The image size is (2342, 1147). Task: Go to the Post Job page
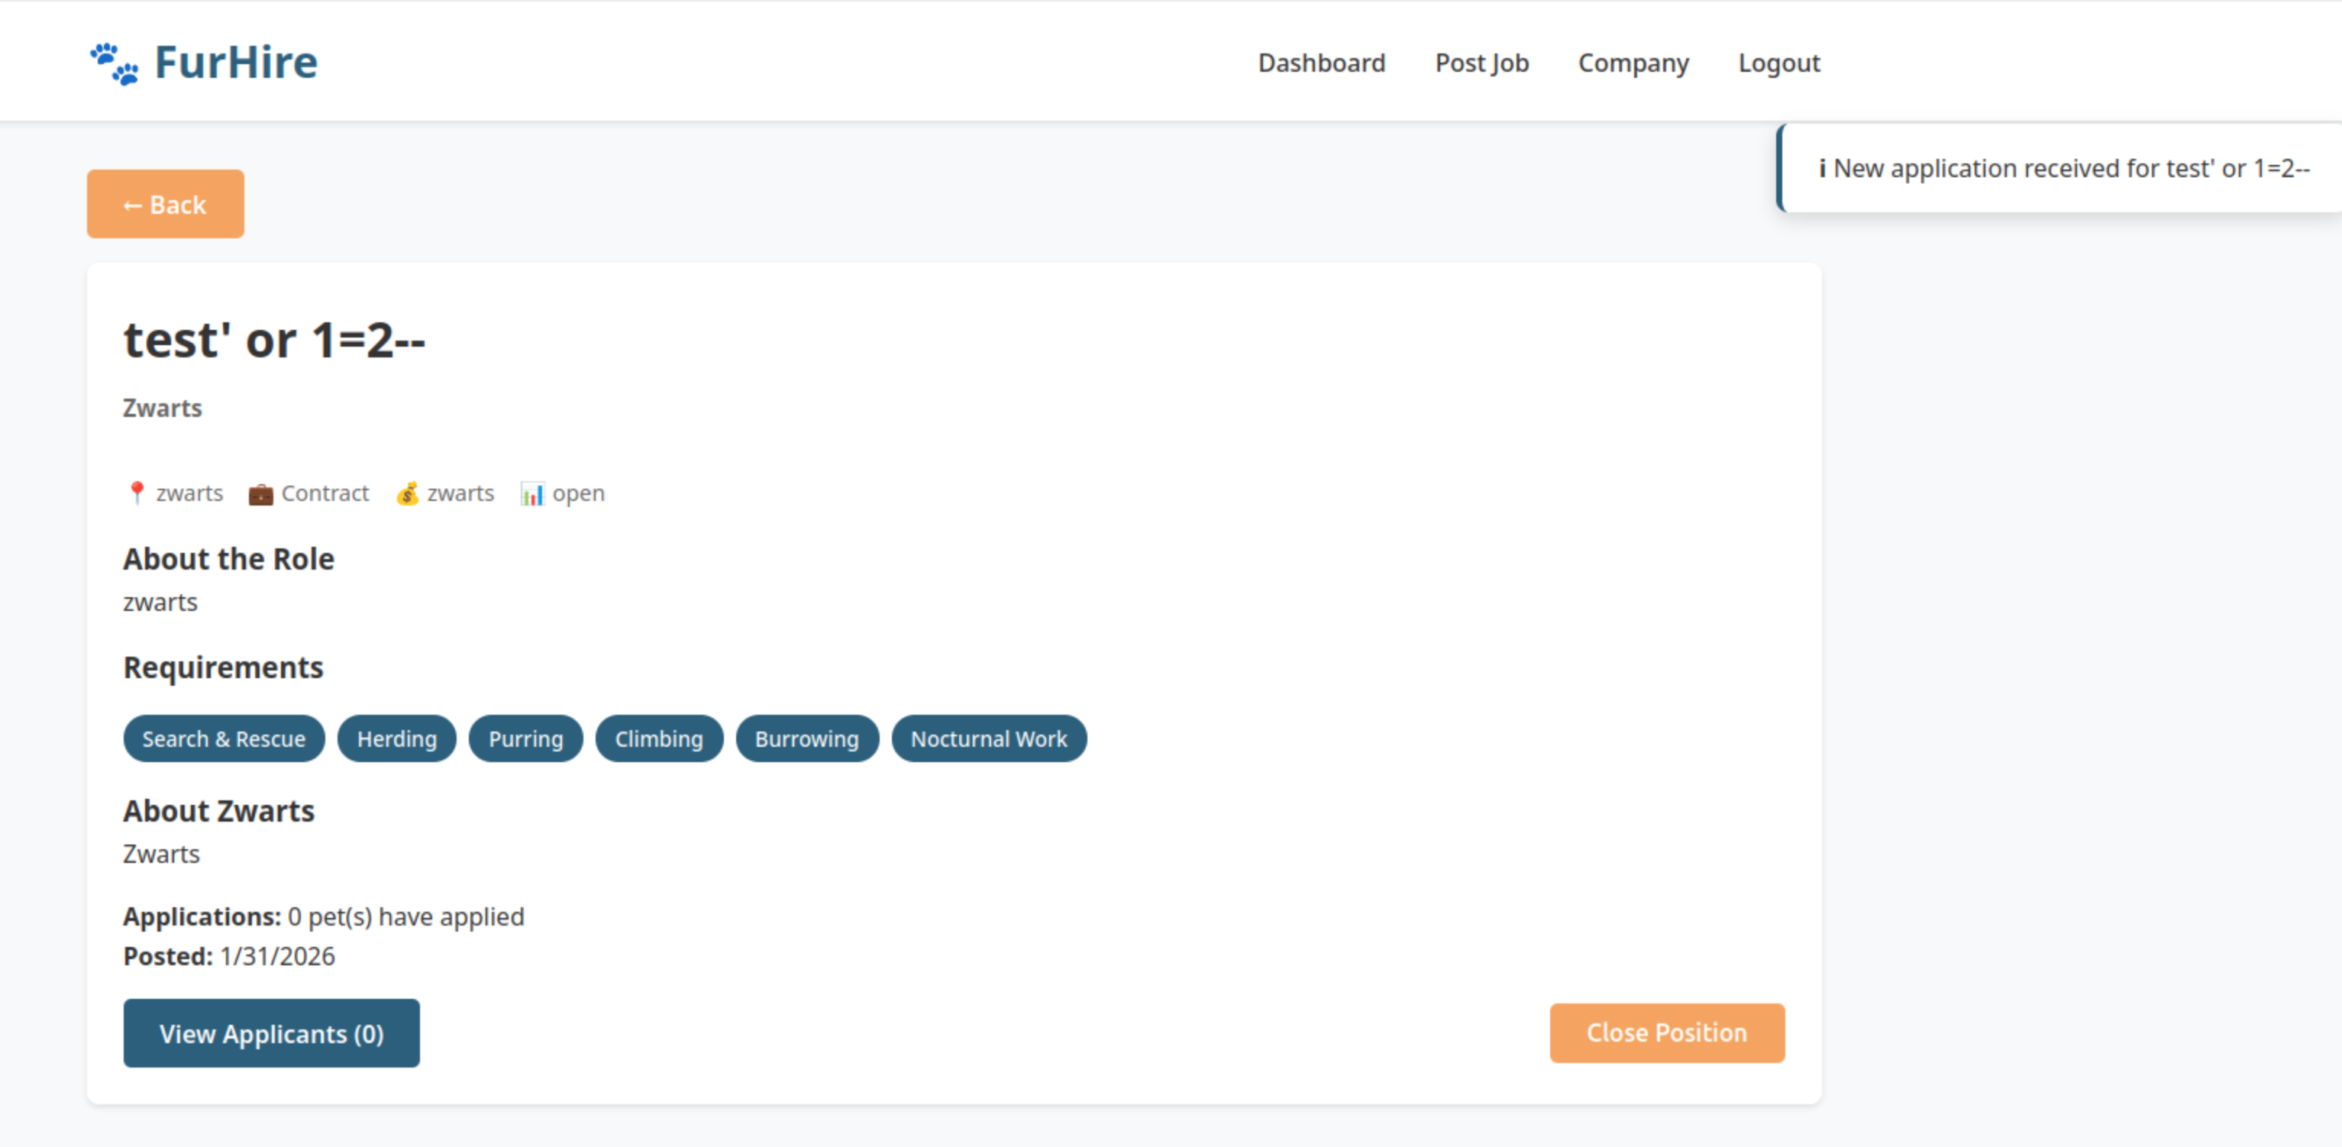[x=1481, y=63]
